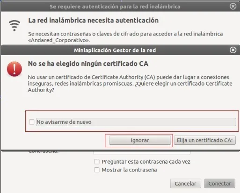The image size is (240, 193).
Task: Enable the No avisarme de nuevo checkbox
Action: [x=32, y=122]
